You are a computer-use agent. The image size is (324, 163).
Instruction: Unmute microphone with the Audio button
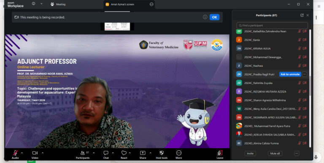click(15, 155)
